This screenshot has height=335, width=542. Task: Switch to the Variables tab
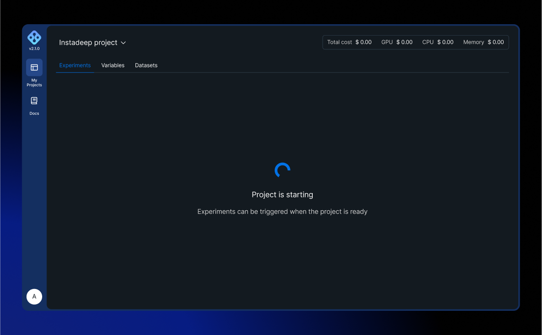click(x=113, y=65)
